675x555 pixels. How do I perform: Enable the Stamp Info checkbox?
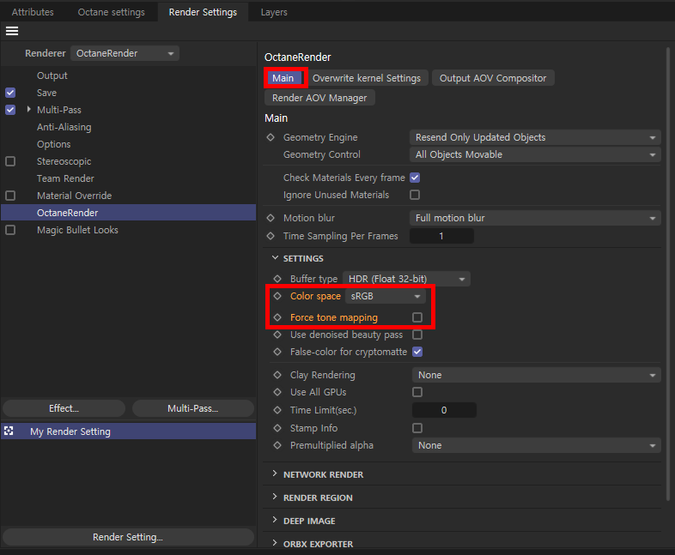(417, 428)
